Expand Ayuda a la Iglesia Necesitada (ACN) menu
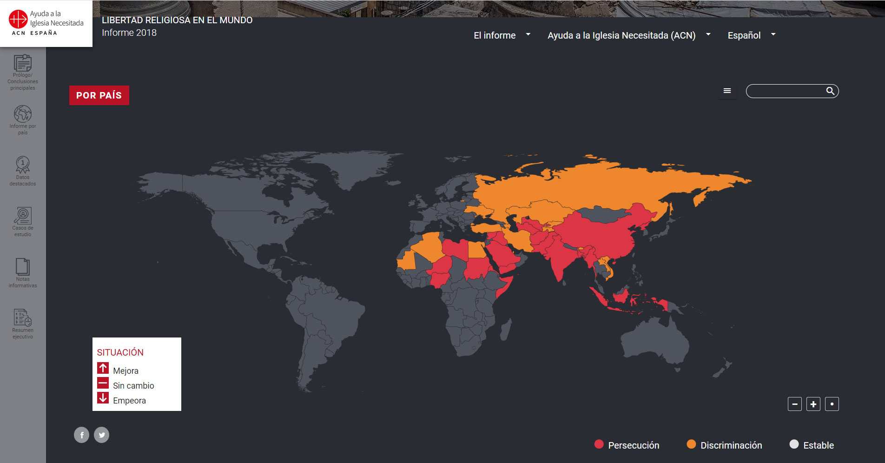The width and height of the screenshot is (885, 463). [x=628, y=35]
